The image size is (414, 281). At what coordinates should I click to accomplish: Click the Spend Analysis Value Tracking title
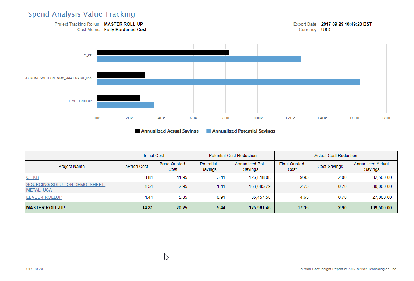point(81,14)
